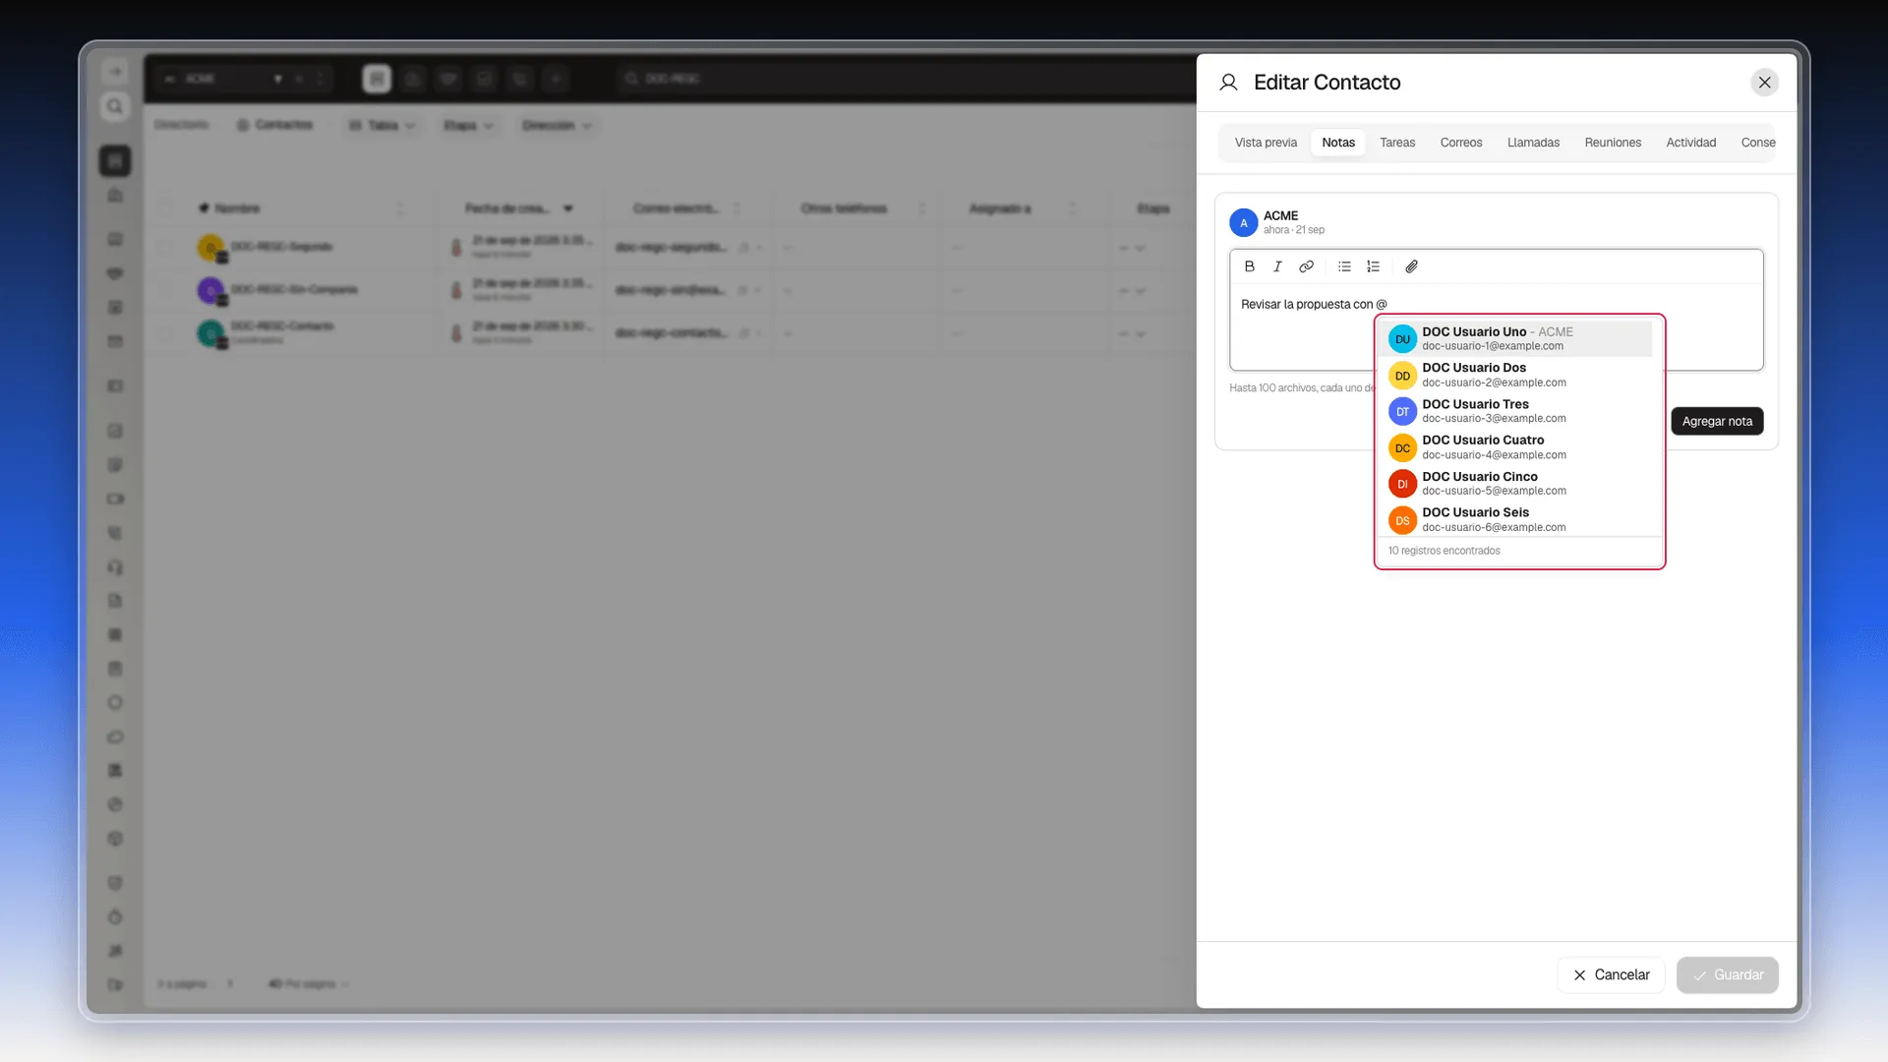Click the Contactos breadcrumb

click(x=274, y=125)
